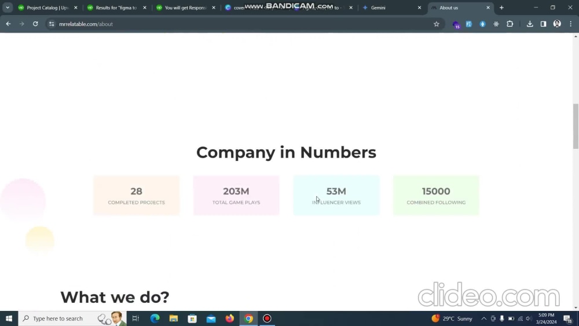Click the 15000 Combined Following card
Viewport: 579px width, 326px height.
pos(436,195)
